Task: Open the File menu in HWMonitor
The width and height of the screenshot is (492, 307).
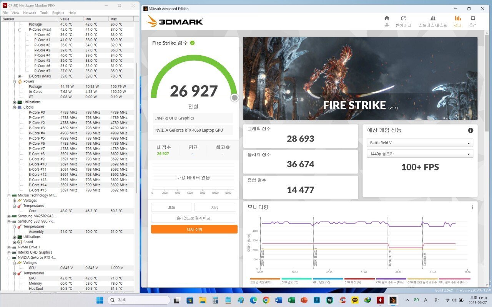Action: [5, 13]
